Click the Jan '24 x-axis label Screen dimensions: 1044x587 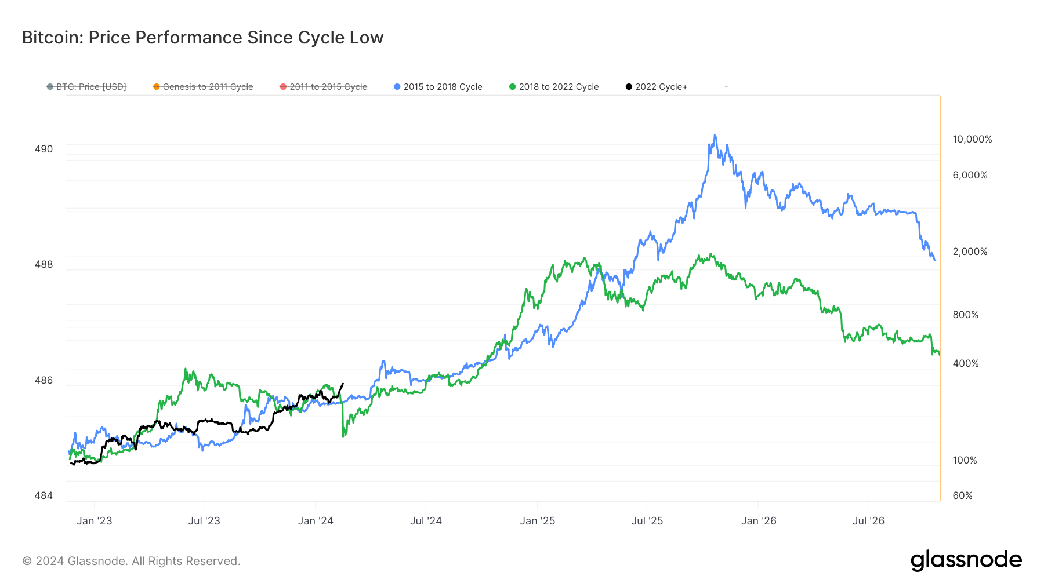click(x=316, y=521)
